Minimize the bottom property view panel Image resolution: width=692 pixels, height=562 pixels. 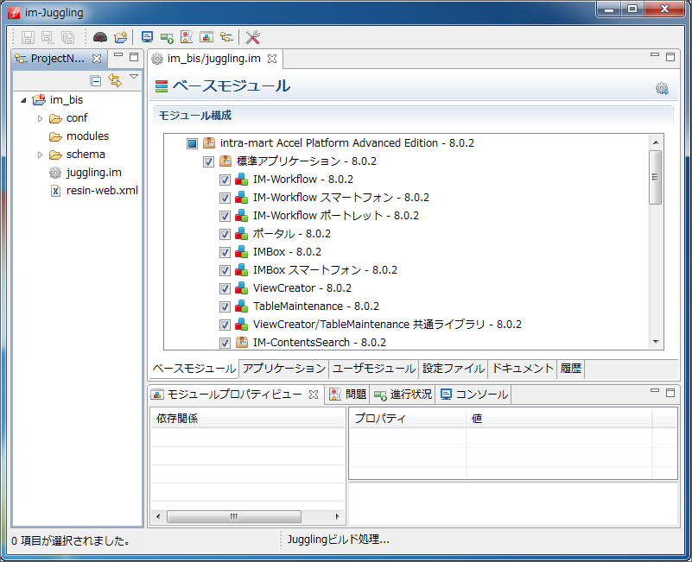[x=655, y=391]
